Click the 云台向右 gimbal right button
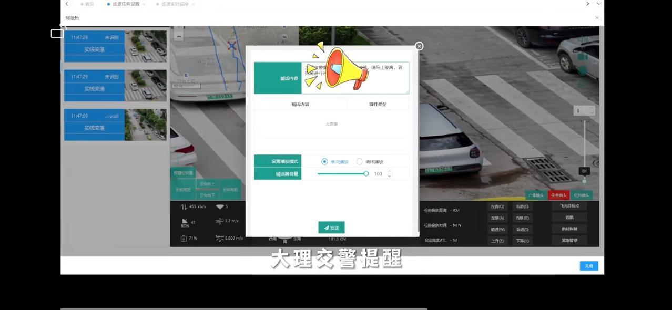 pos(230,190)
